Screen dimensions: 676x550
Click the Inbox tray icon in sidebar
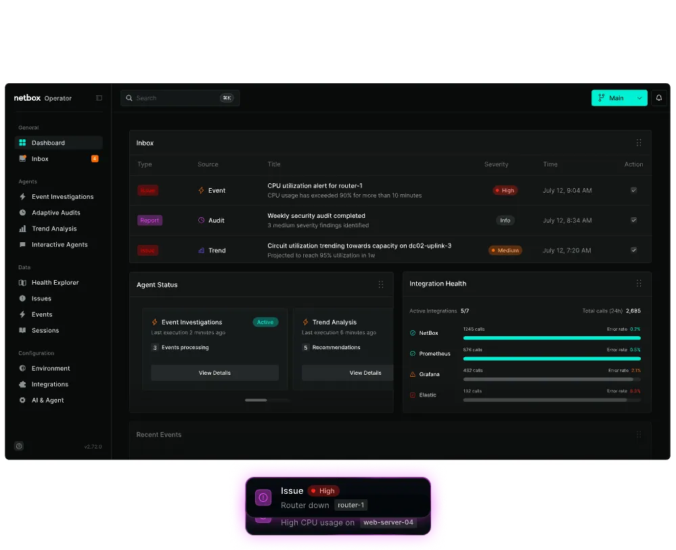(22, 158)
